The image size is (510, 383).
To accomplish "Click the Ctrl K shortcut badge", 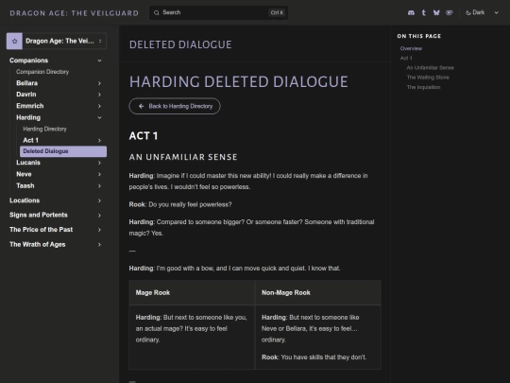I will (x=277, y=12).
